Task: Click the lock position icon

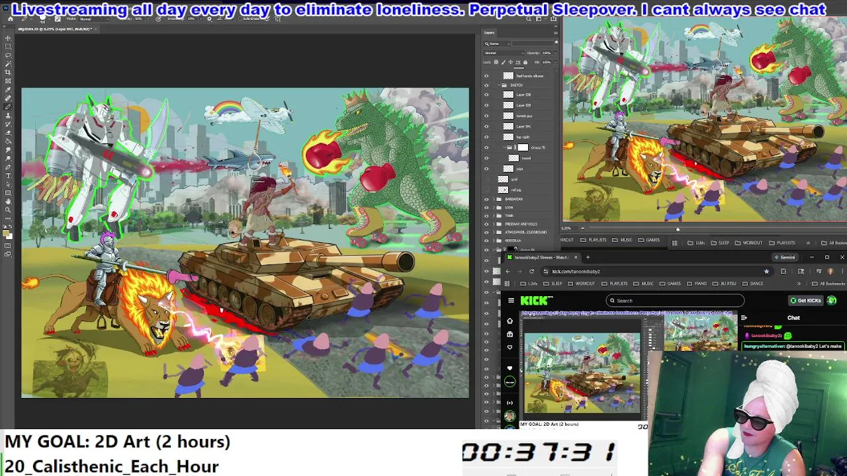Action: (511, 62)
